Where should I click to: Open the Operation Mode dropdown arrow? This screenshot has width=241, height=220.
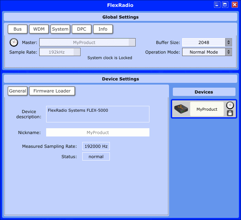pyautogui.click(x=229, y=52)
